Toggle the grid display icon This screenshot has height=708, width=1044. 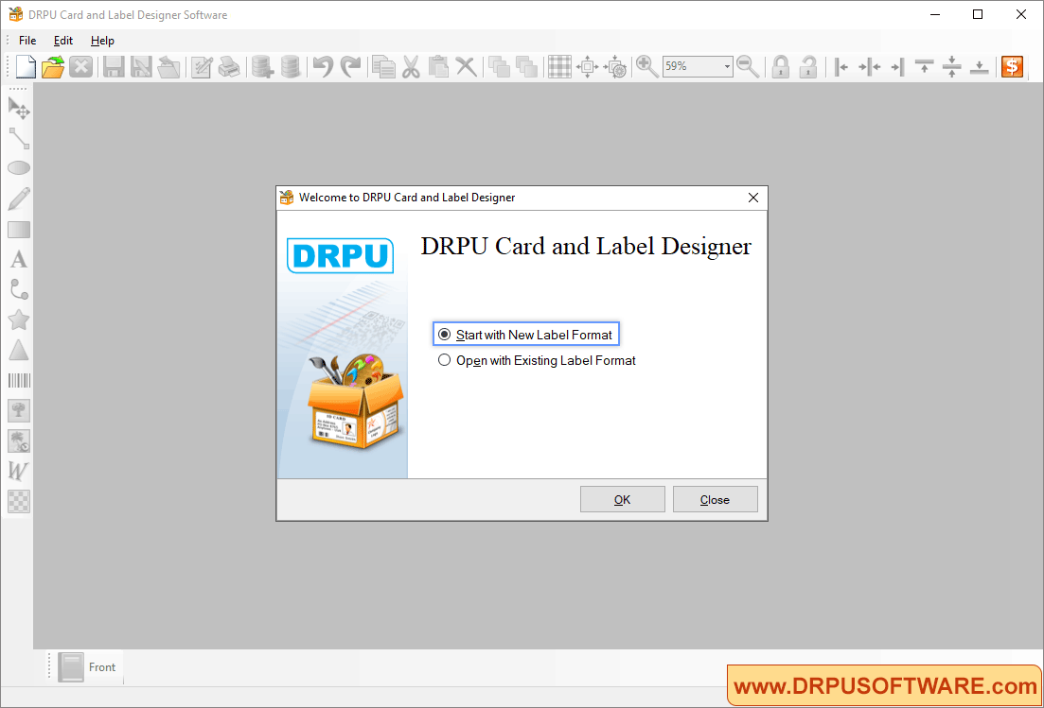coord(559,66)
